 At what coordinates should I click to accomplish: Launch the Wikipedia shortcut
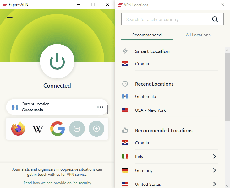click(x=38, y=129)
